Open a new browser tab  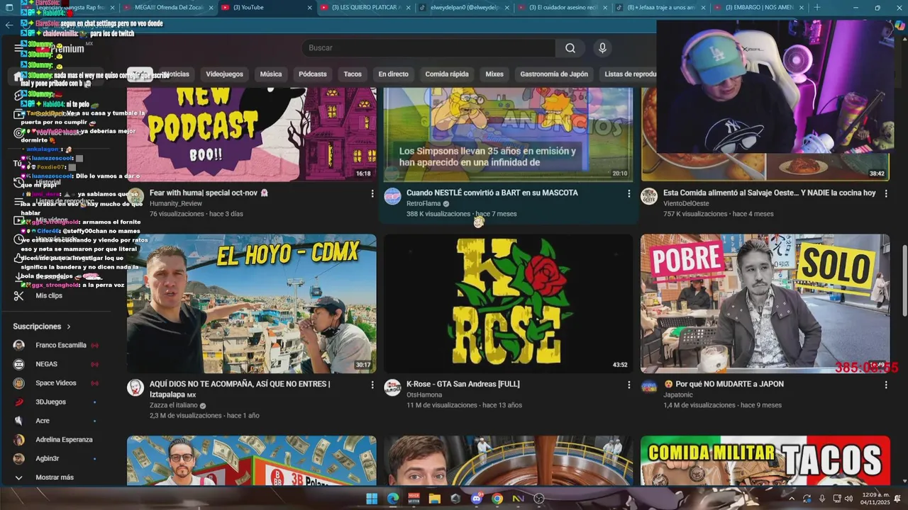[817, 7]
